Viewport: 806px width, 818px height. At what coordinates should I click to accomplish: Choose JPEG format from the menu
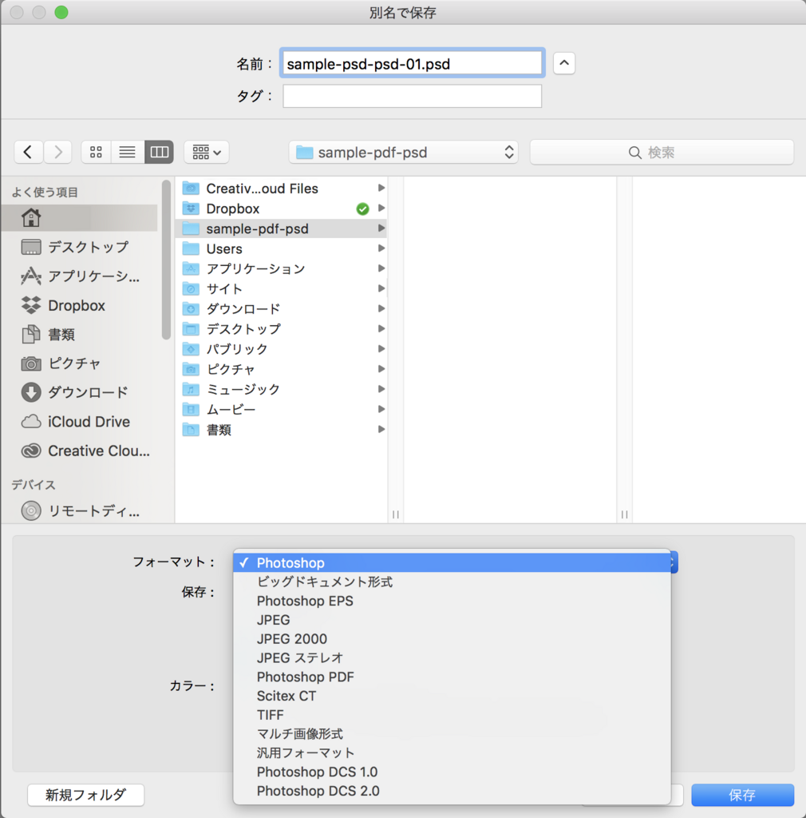point(452,620)
